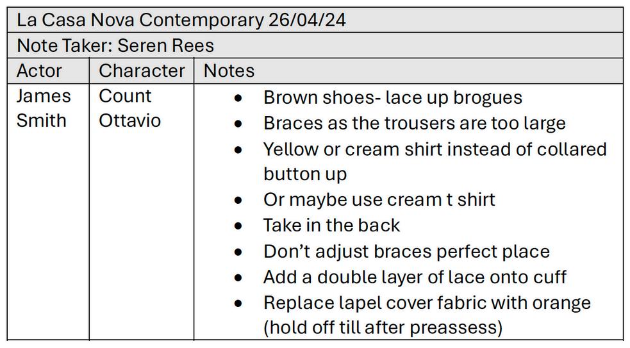Click the bullet before 'Yellow or cream shirt'
The height and width of the screenshot is (348, 630).
[x=238, y=150]
